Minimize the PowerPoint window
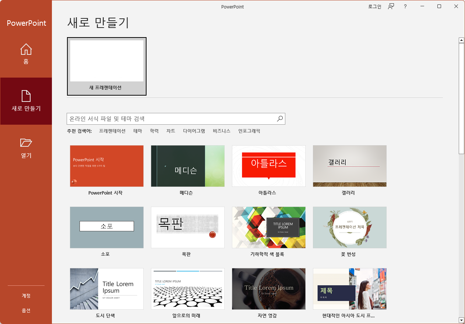Screen dimensions: 465x324 [422, 7]
